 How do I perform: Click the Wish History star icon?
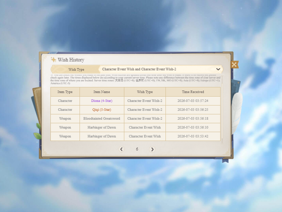[53, 60]
